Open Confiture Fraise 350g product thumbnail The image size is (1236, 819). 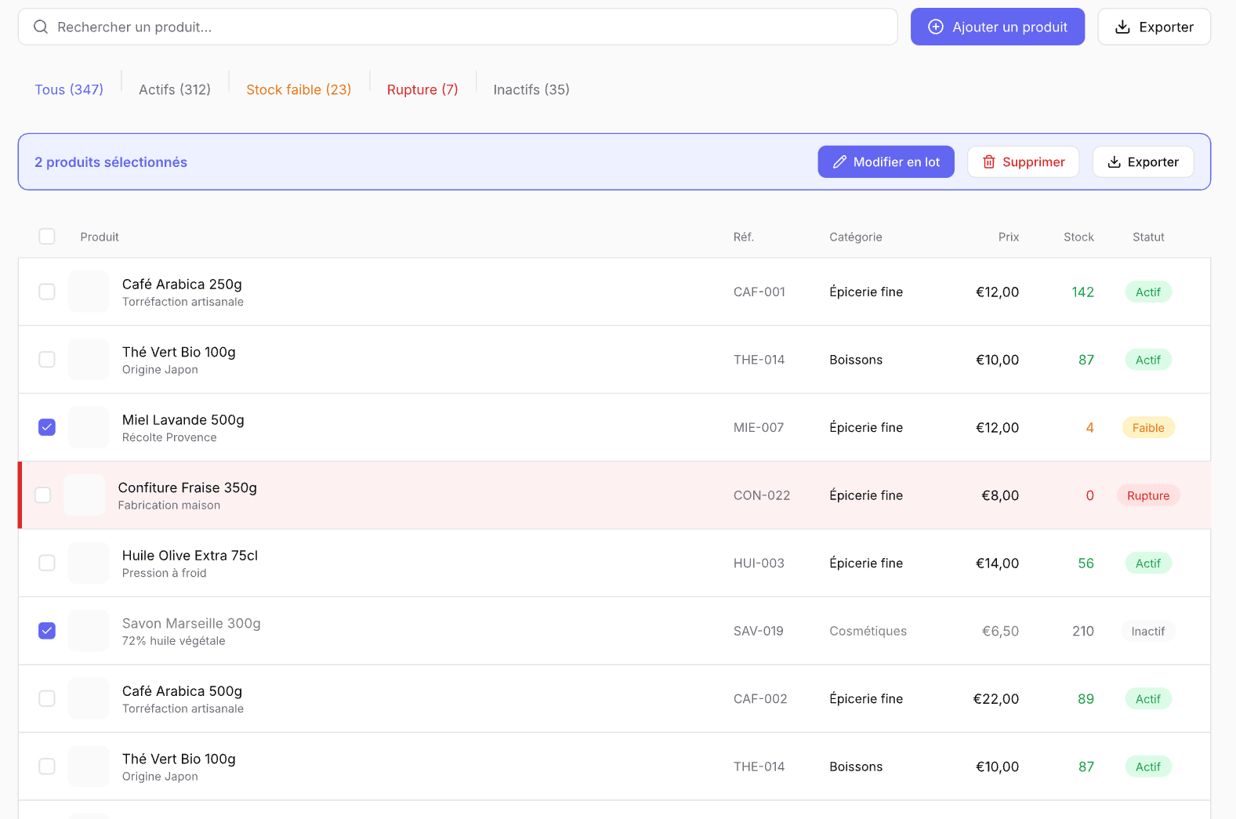click(85, 495)
